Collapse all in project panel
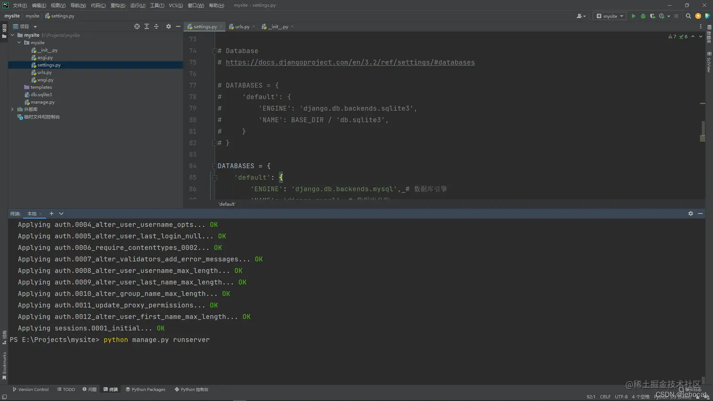 156,26
